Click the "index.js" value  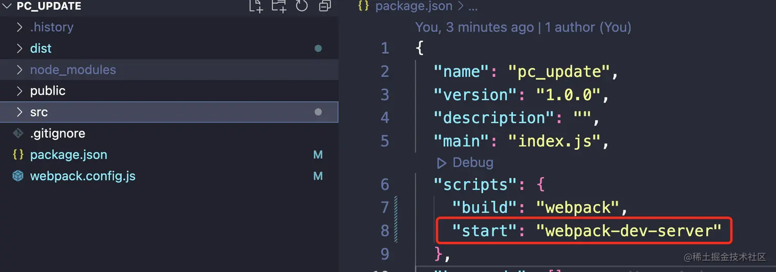tap(554, 141)
